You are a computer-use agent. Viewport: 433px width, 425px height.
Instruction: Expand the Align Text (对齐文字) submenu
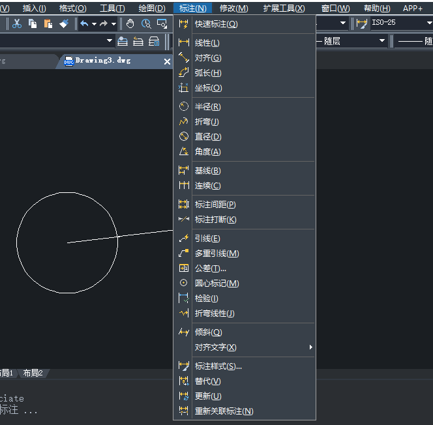[x=215, y=347]
